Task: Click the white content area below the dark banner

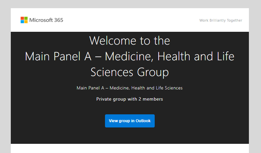Action: pyautogui.click(x=130, y=149)
